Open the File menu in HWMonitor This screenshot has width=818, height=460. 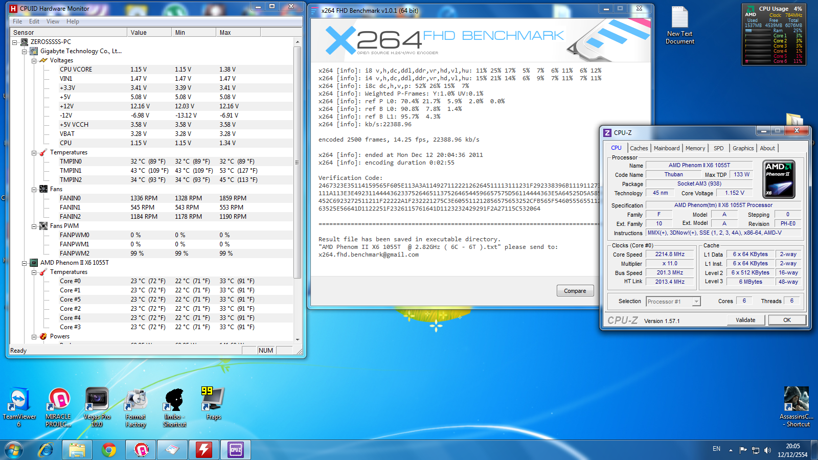[17, 21]
